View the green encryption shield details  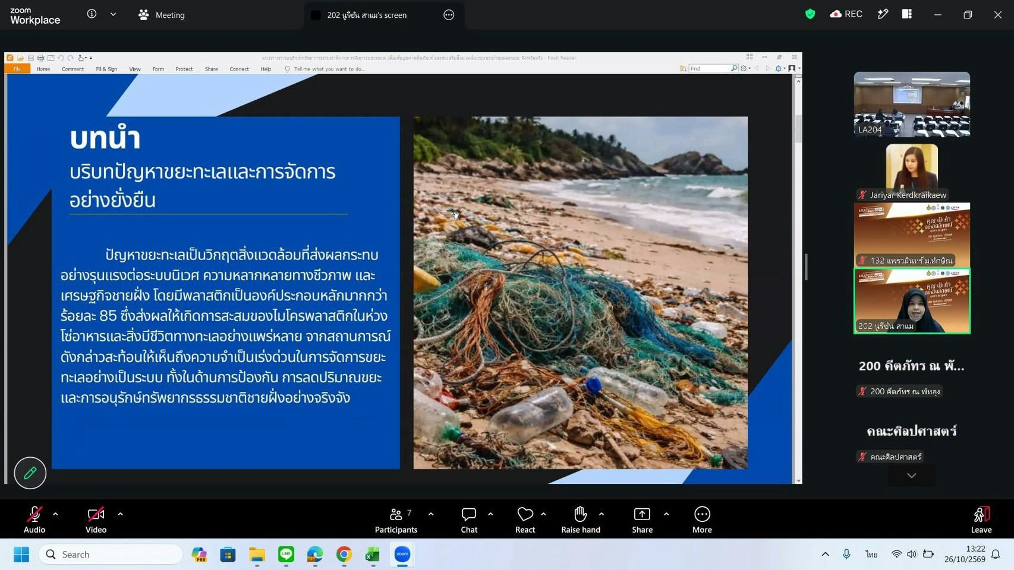[810, 14]
